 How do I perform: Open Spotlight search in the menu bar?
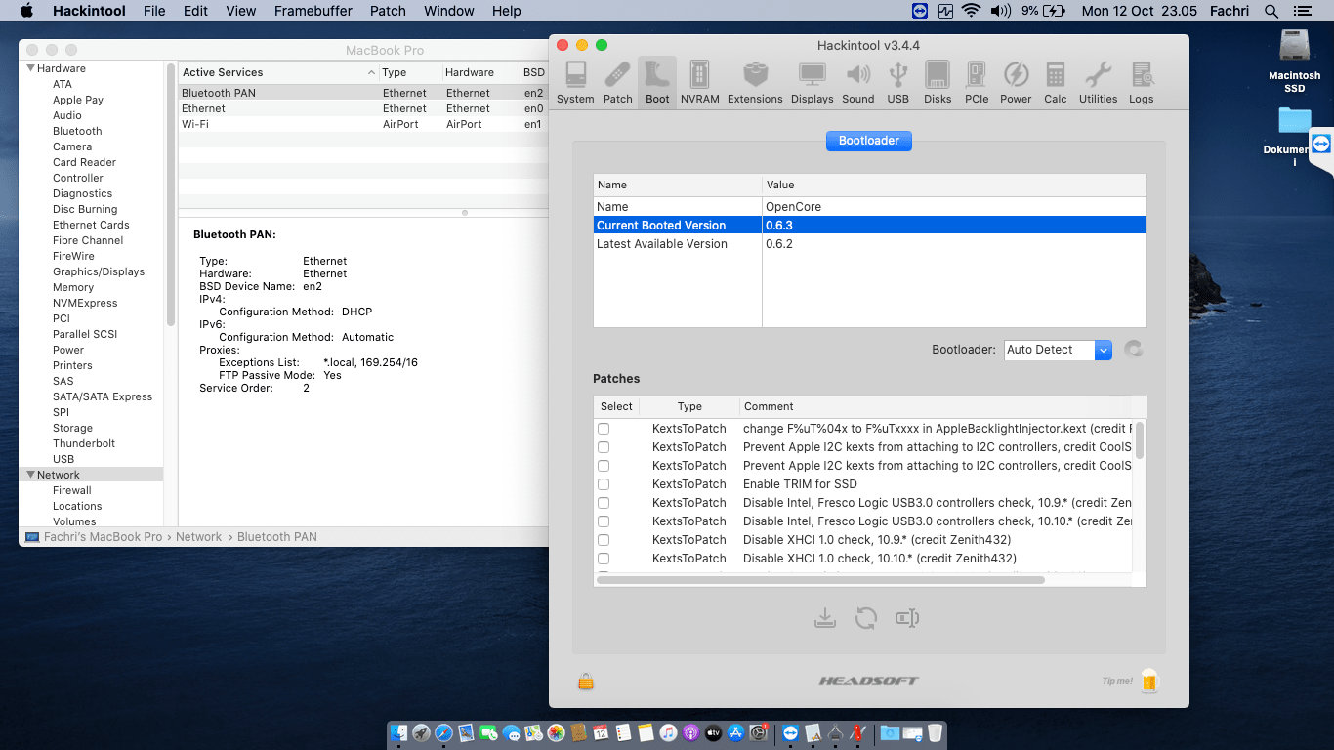(1271, 11)
